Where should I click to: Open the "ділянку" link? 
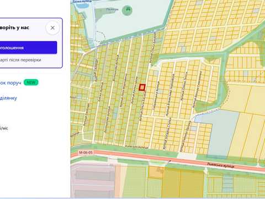point(8,98)
